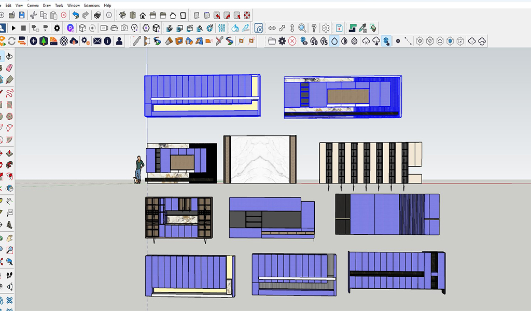Click the magnifying glass search icon
Screen dimensions: 531x311
[x=302, y=28]
